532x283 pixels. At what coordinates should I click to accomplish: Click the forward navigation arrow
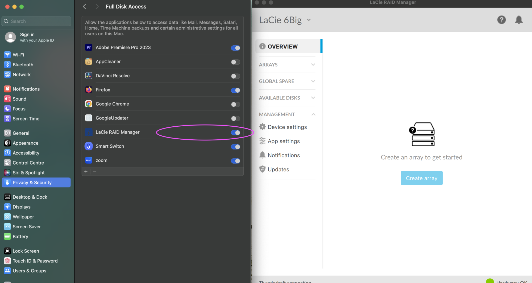(97, 7)
